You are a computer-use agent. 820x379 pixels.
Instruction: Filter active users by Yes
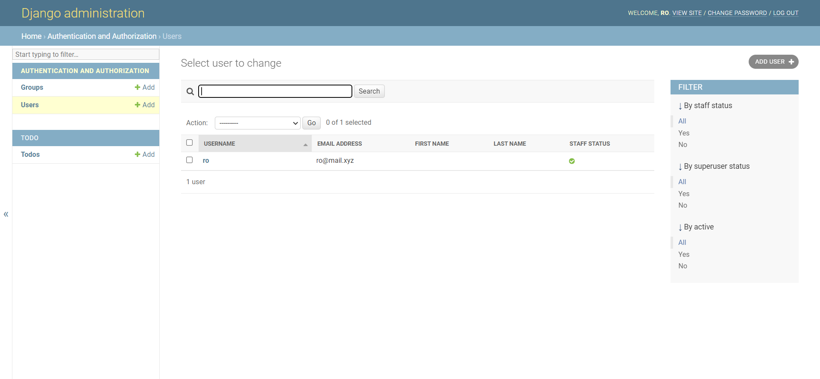pyautogui.click(x=684, y=254)
